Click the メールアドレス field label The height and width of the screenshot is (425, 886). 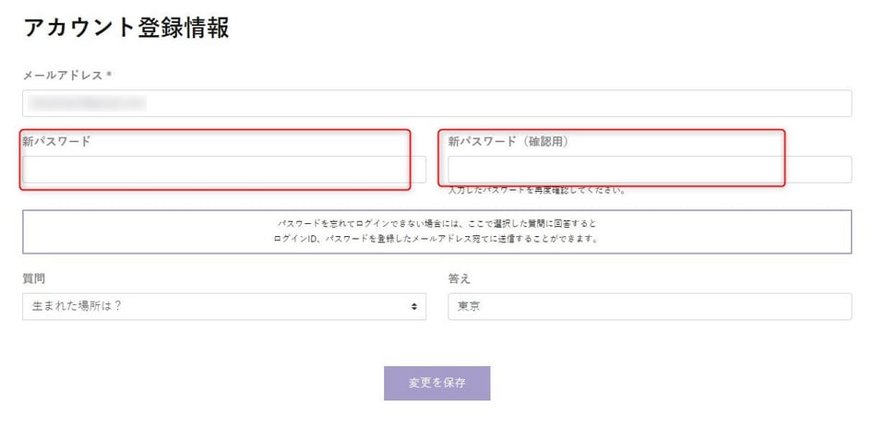(x=63, y=75)
